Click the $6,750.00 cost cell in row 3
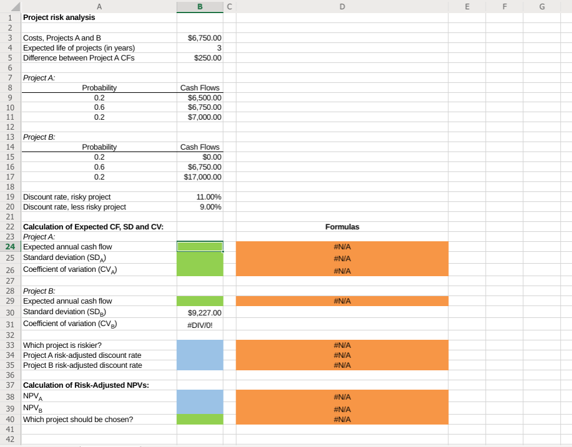This screenshot has height=447, width=572. (x=200, y=37)
